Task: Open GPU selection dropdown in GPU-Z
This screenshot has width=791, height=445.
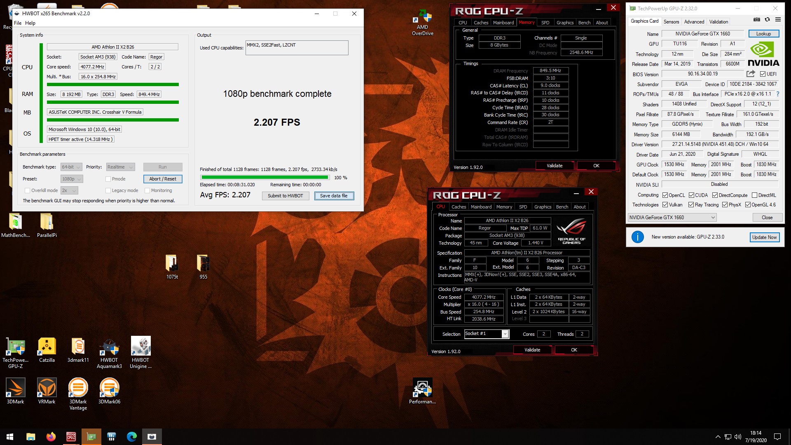Action: click(x=672, y=218)
